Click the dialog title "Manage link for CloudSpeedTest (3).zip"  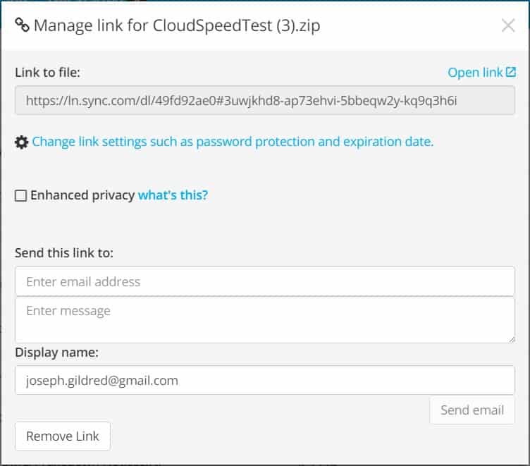(x=177, y=25)
